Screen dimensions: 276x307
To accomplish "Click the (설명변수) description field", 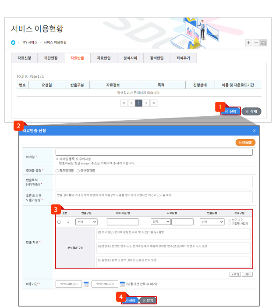I will pyautogui.click(x=173, y=248).
